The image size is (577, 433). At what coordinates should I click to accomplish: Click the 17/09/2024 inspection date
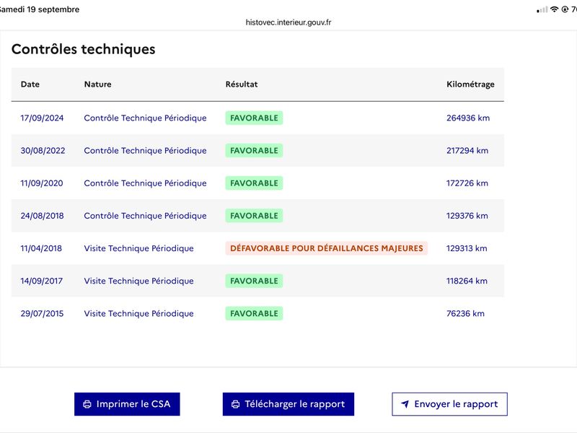pos(42,118)
